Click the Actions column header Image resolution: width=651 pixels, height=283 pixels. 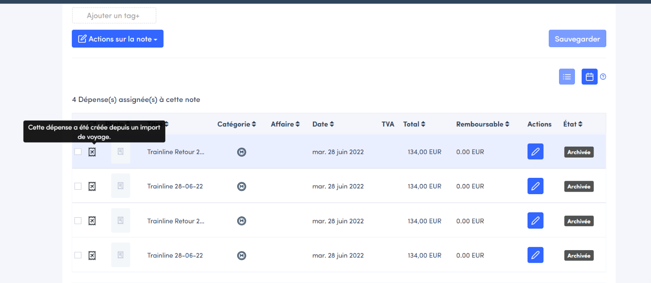click(540, 124)
